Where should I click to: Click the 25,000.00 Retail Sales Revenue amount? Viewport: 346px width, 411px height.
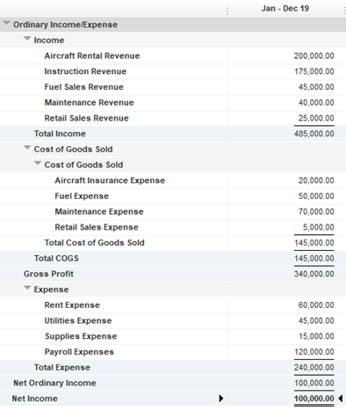tap(316, 118)
